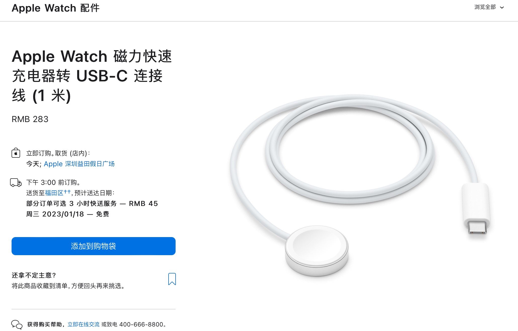Open Apple Watch 配件 section heading
The height and width of the screenshot is (331, 518).
point(56,8)
